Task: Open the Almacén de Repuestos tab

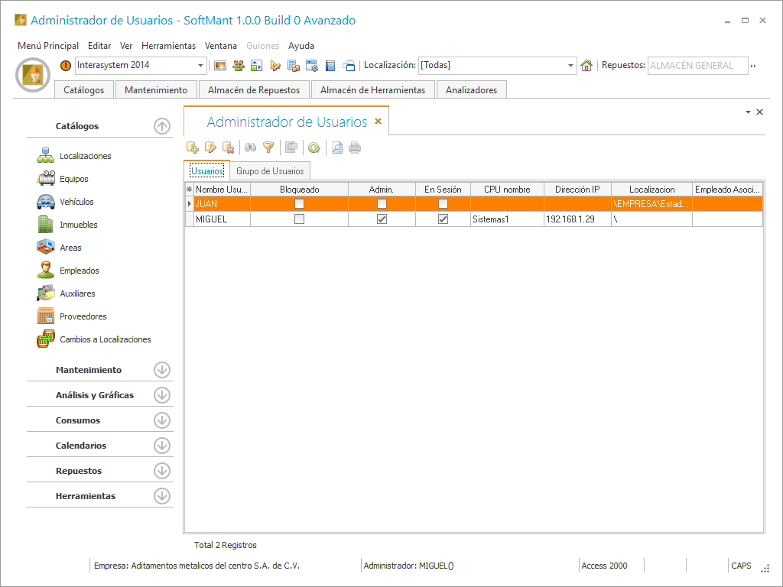Action: (x=254, y=90)
